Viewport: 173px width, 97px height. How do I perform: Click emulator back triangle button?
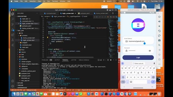pos(159,50)
